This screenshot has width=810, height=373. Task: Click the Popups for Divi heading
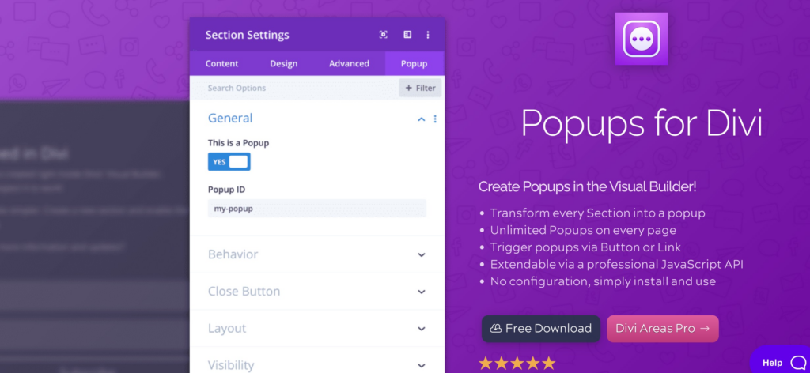tap(642, 122)
